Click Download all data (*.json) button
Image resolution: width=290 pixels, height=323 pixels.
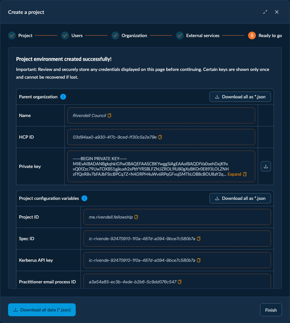click(x=42, y=310)
